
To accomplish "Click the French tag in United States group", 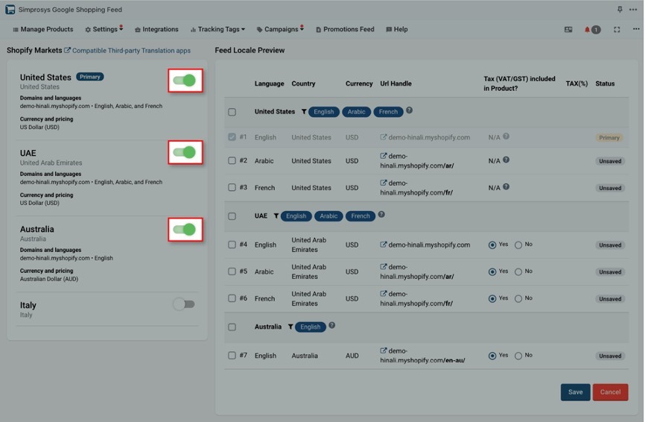I will point(388,112).
